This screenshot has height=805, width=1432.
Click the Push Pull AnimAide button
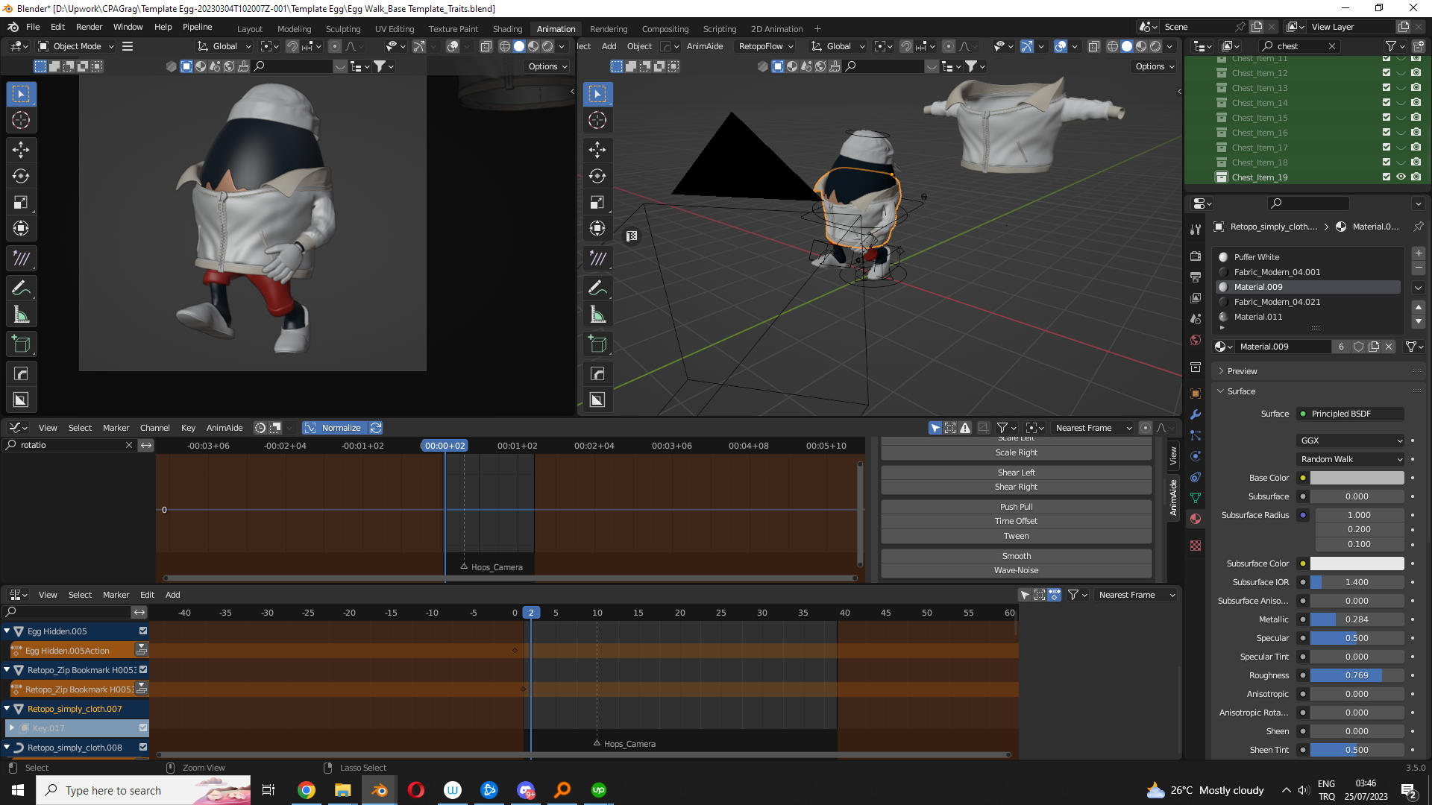click(1016, 507)
